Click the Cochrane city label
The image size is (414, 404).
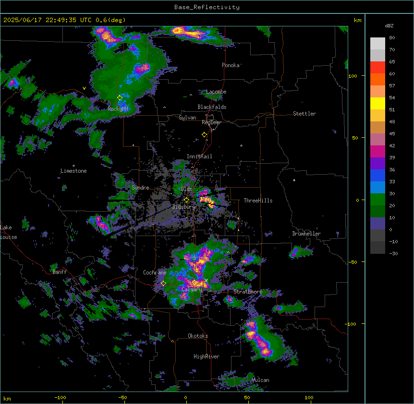(x=155, y=273)
